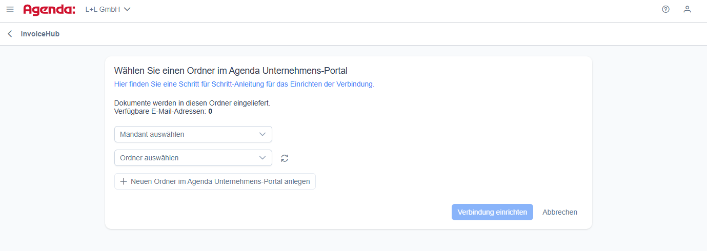The image size is (707, 251).
Task: Click the plus icon for new folder
Action: [x=123, y=181]
